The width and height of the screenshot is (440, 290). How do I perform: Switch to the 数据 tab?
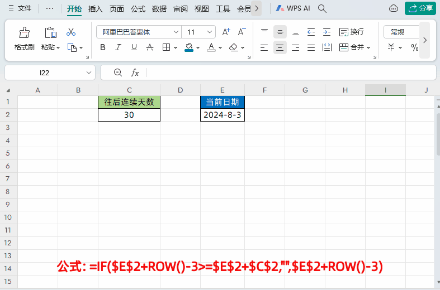pos(159,9)
